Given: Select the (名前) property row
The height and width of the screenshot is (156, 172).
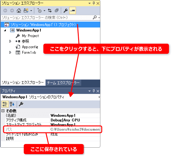Looking at the screenshot, I should (x=53, y=116).
